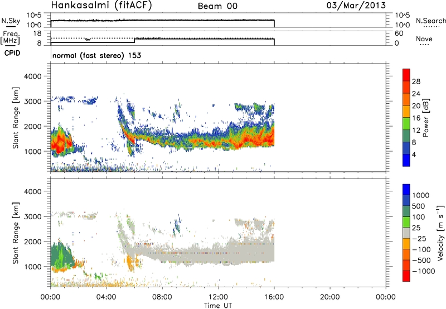Viewport: 446px width, 309px height.
Task: Click the frequency step at 06:00
Action: tap(134, 40)
